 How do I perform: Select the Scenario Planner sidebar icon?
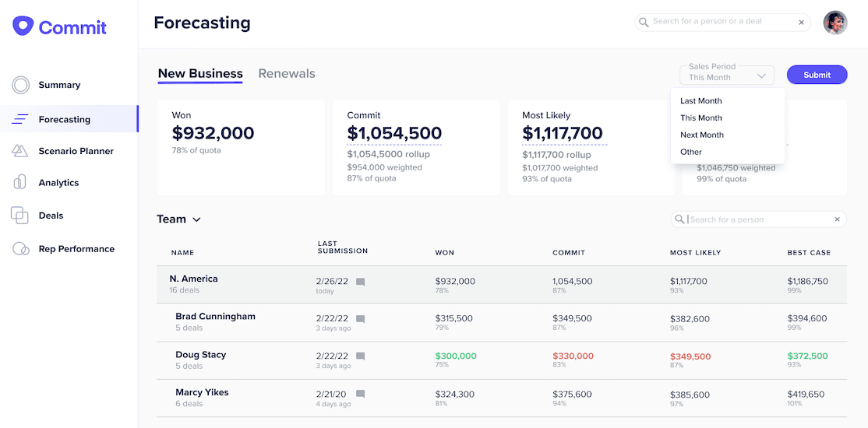(x=20, y=151)
